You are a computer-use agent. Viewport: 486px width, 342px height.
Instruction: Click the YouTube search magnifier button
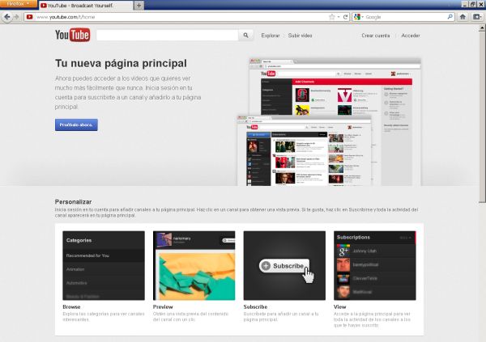click(245, 36)
